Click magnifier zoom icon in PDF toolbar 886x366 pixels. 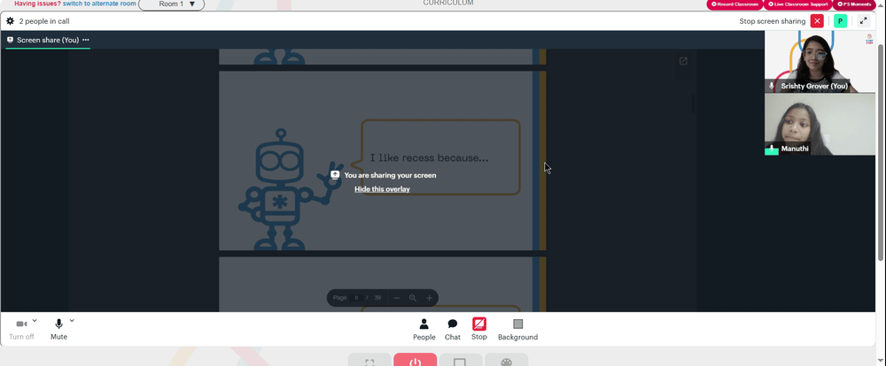[413, 298]
